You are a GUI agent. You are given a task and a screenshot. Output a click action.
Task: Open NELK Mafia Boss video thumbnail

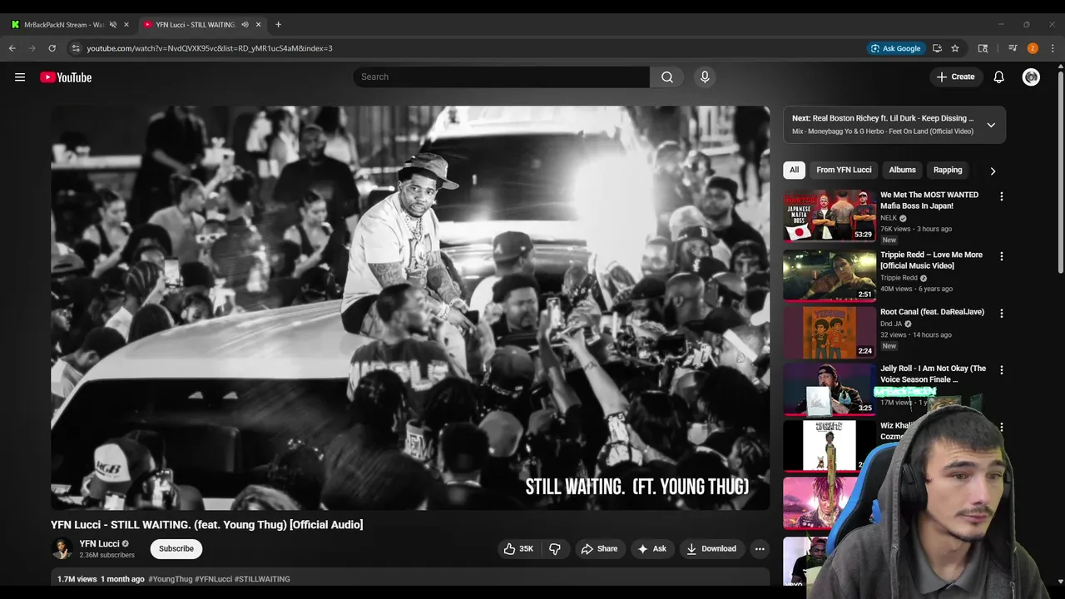point(830,216)
